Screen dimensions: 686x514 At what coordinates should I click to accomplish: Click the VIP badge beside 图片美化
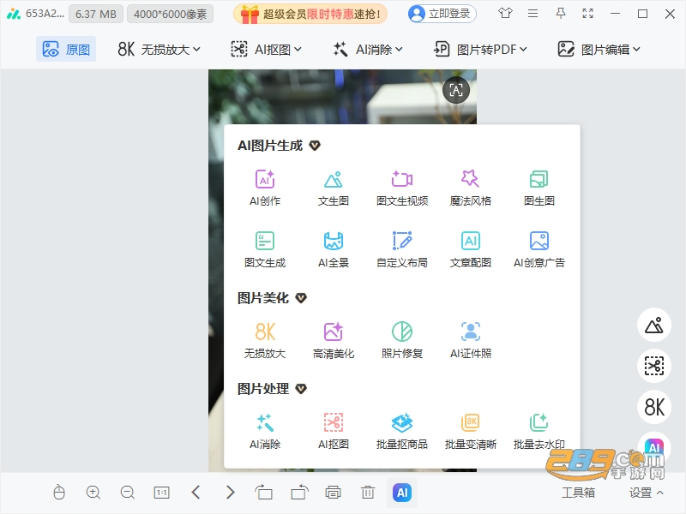coord(301,298)
